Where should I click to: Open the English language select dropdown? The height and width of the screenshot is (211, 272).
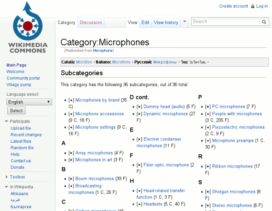coord(29,102)
